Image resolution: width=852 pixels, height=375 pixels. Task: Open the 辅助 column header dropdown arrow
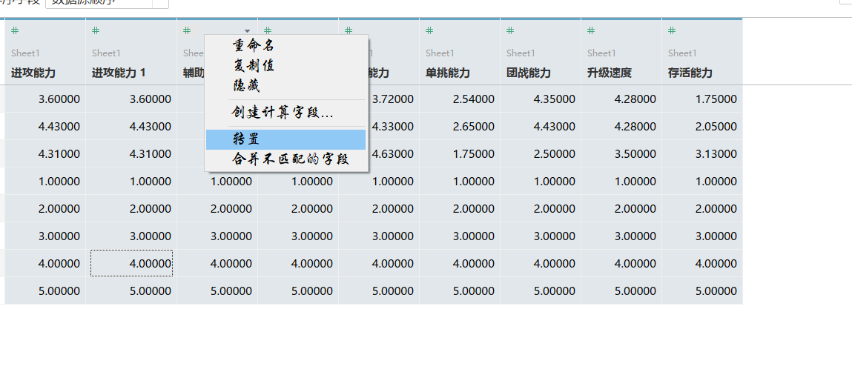(247, 31)
